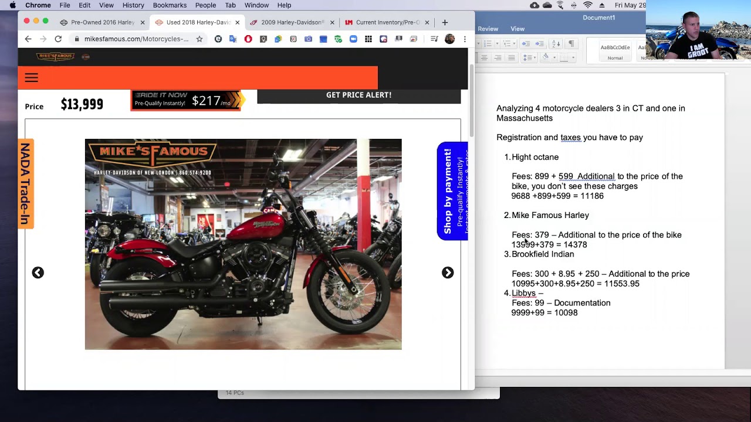Open multilevel list dropdown in Word
This screenshot has height=422, width=751.
pos(514,43)
